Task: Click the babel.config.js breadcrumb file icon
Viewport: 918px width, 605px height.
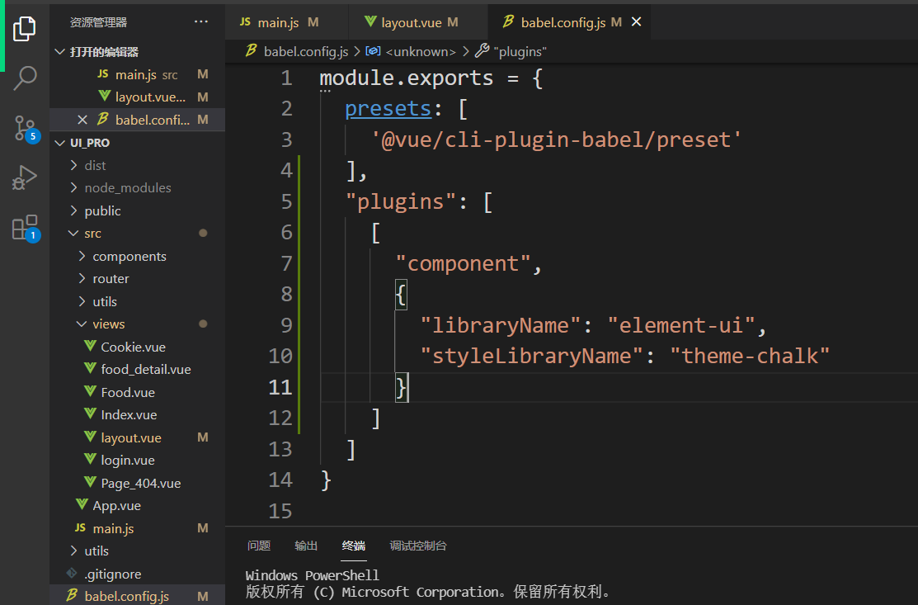Action: (x=250, y=50)
